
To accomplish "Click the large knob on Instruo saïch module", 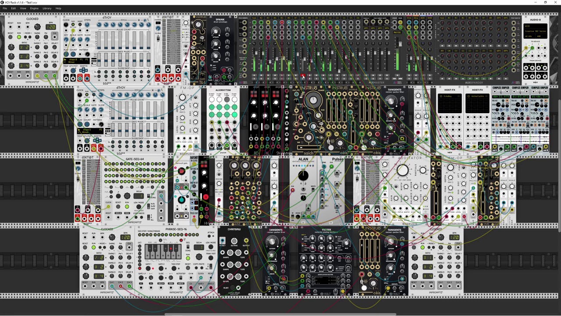I will (313, 100).
